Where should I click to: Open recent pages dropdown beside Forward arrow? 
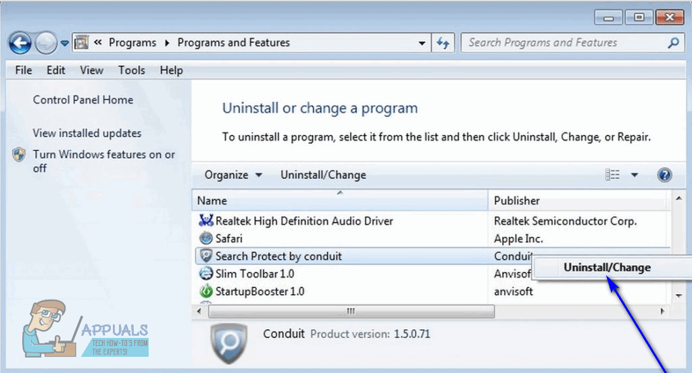(64, 43)
